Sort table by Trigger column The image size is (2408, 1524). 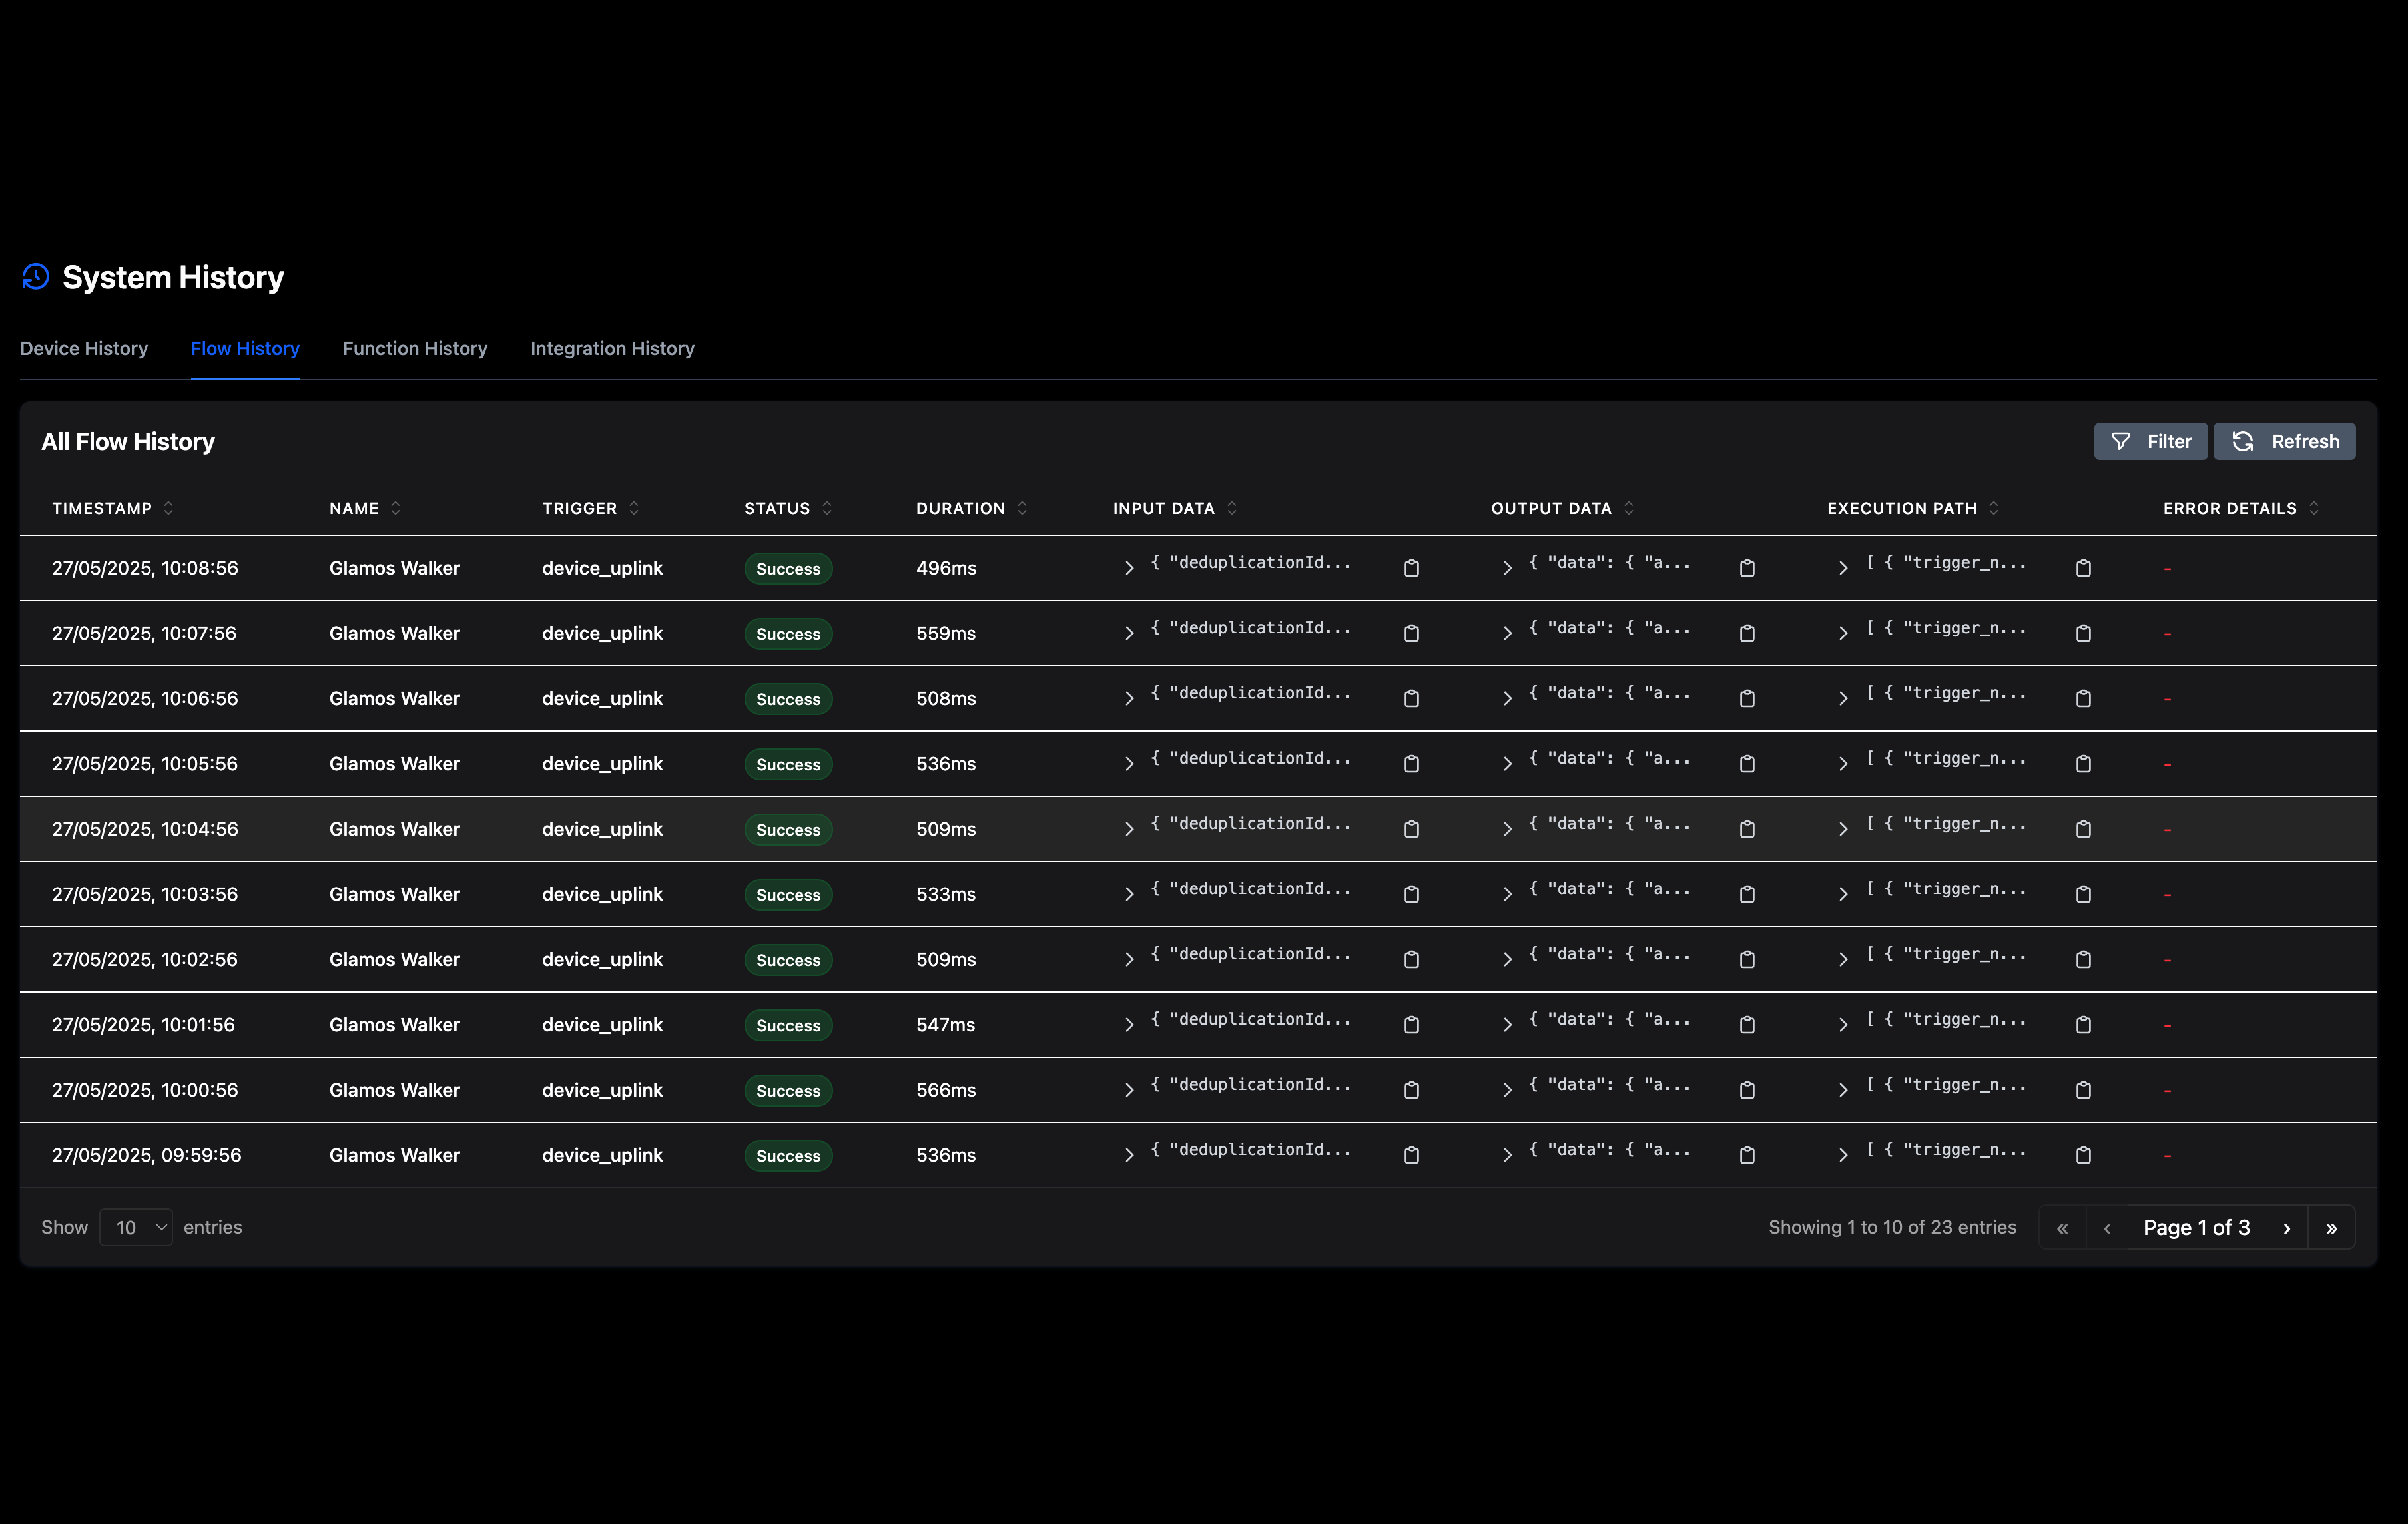(x=633, y=508)
